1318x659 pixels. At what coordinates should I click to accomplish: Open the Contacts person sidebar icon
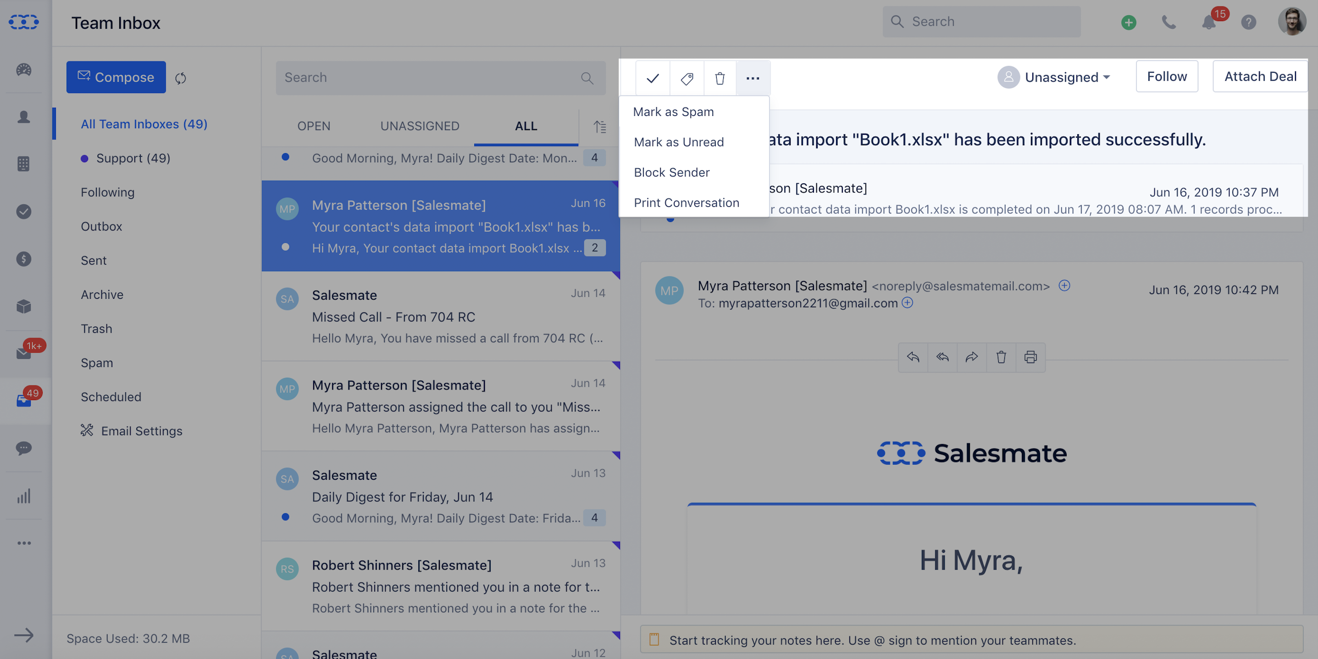click(x=23, y=117)
